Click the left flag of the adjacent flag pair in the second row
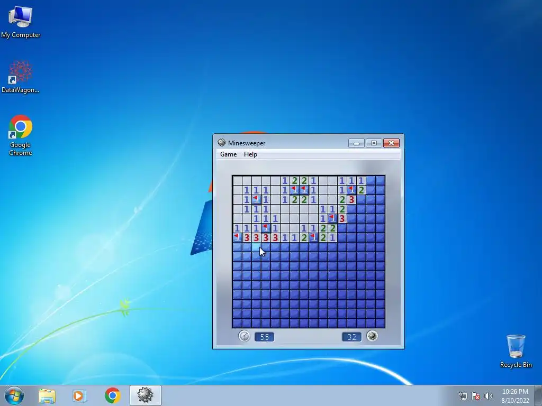542x406 pixels. pos(294,190)
